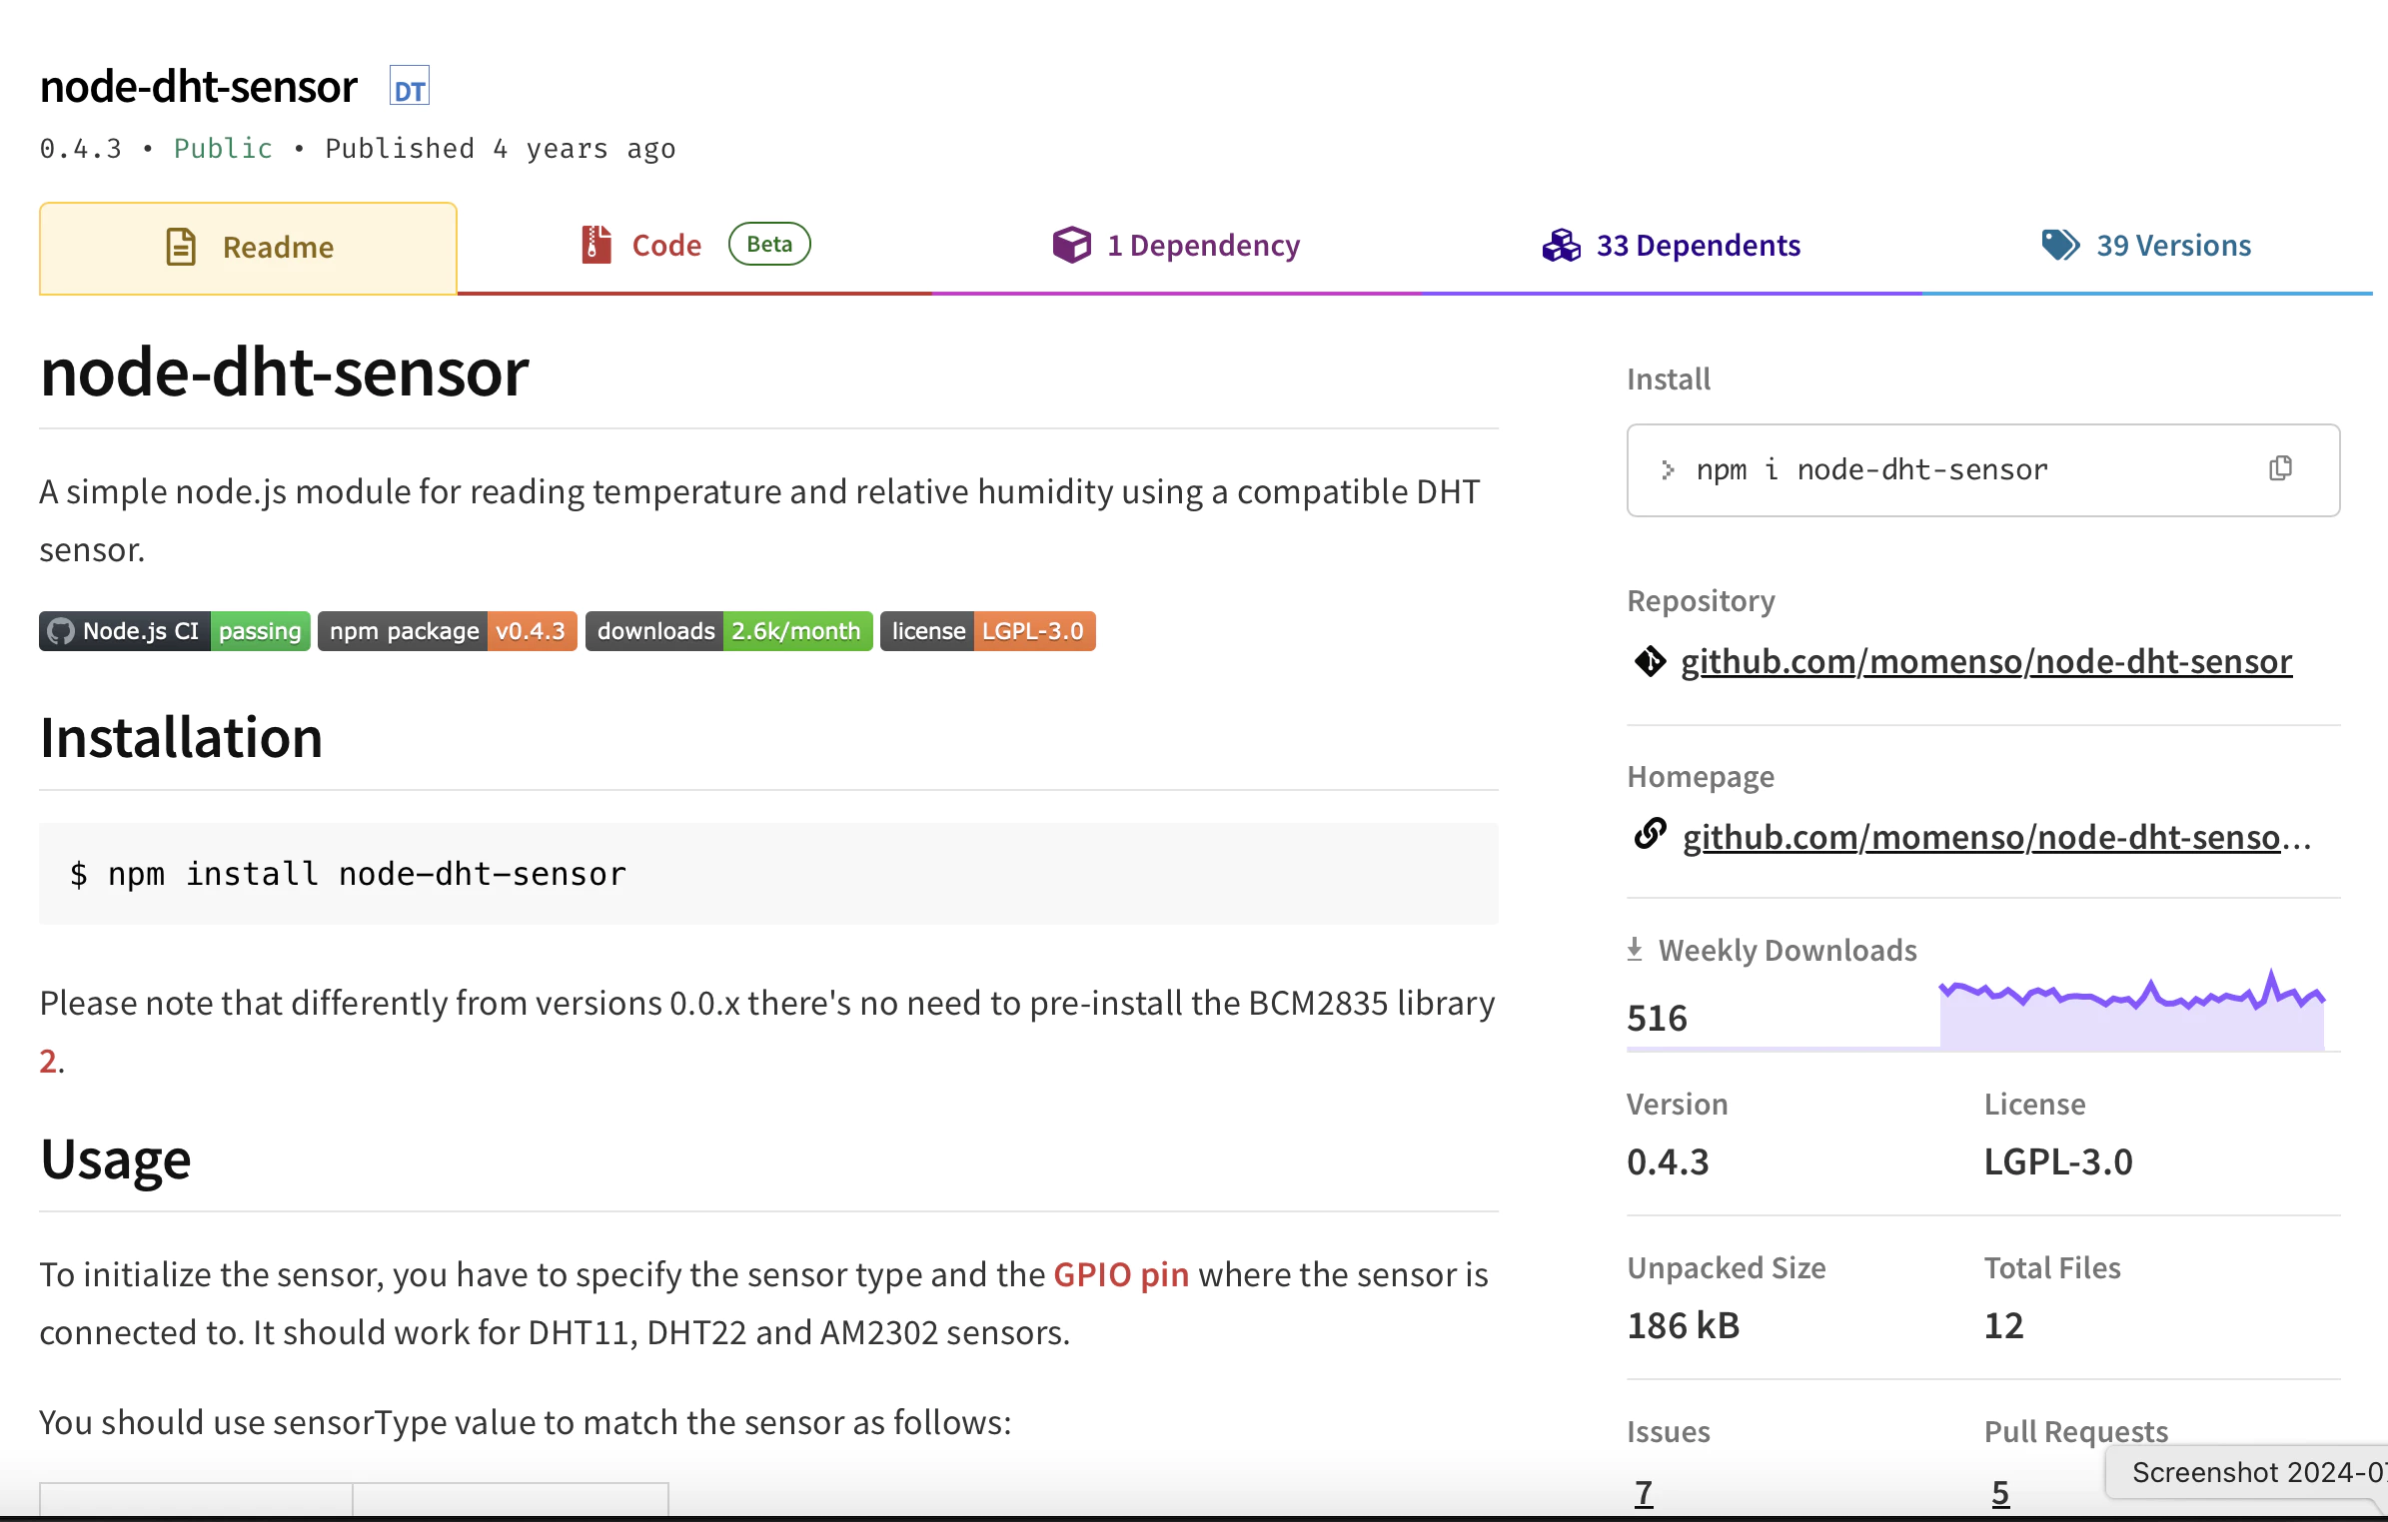The width and height of the screenshot is (2388, 1522).
Task: Click the Screenshot 2024 tooltip label
Action: tap(2246, 1472)
